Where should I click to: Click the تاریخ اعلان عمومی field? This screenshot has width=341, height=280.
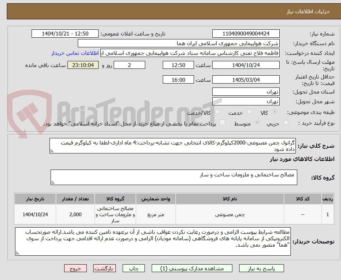[x=65, y=33]
